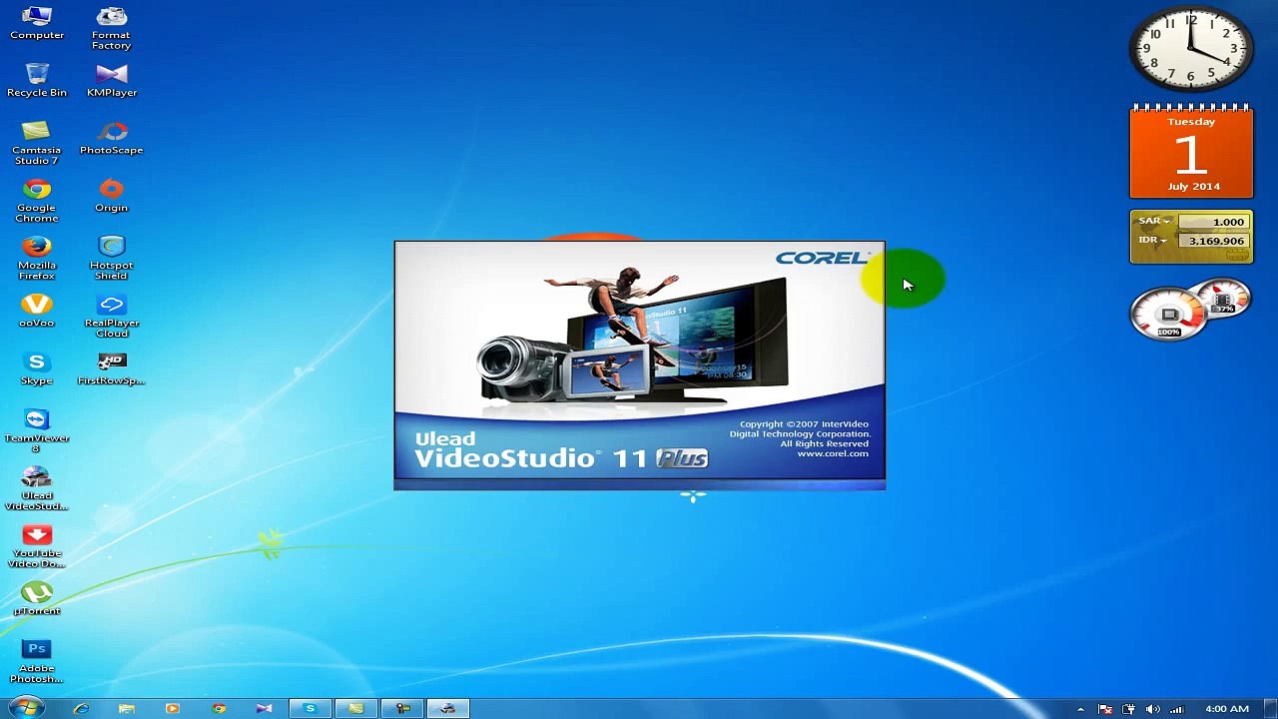The width and height of the screenshot is (1278, 719).
Task: Select the RealPlayer Cloud desktop shortcut
Action: pos(111,316)
